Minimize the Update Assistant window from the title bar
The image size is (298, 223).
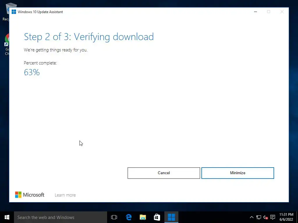(x=256, y=12)
